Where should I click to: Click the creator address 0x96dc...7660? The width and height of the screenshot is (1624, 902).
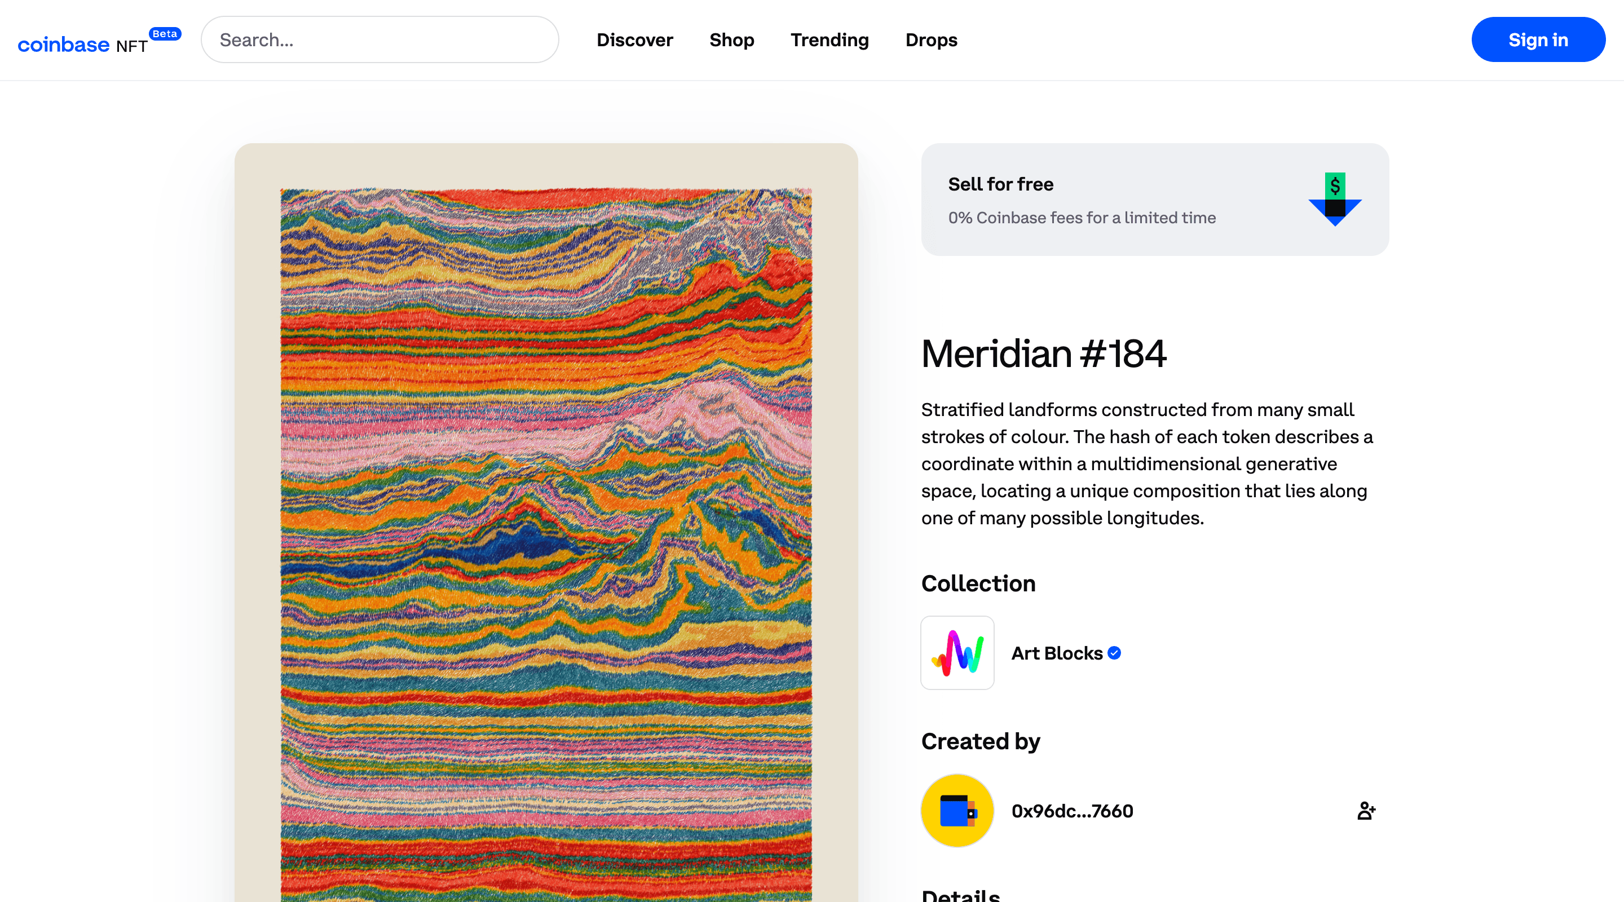click(1072, 811)
